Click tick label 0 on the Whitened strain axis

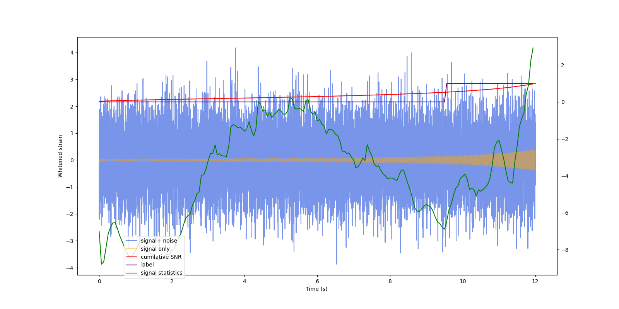click(x=72, y=160)
